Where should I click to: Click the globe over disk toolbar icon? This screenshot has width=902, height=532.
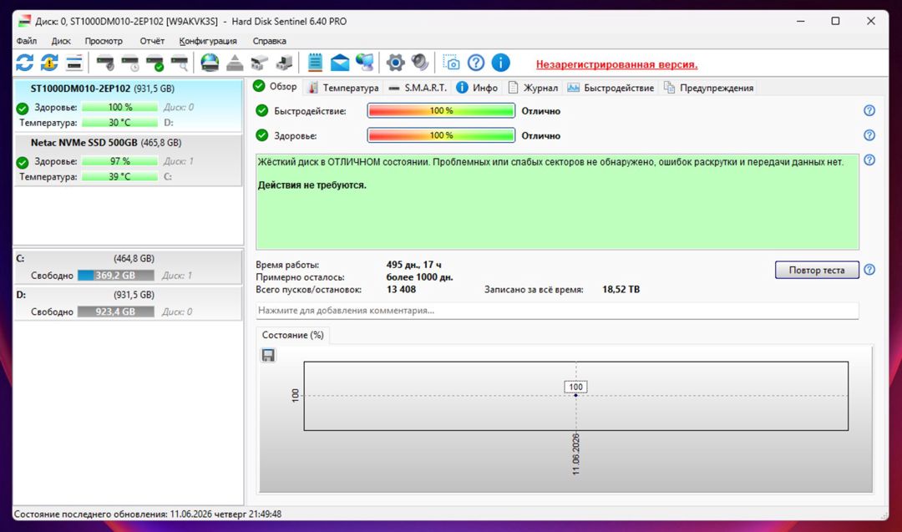210,63
